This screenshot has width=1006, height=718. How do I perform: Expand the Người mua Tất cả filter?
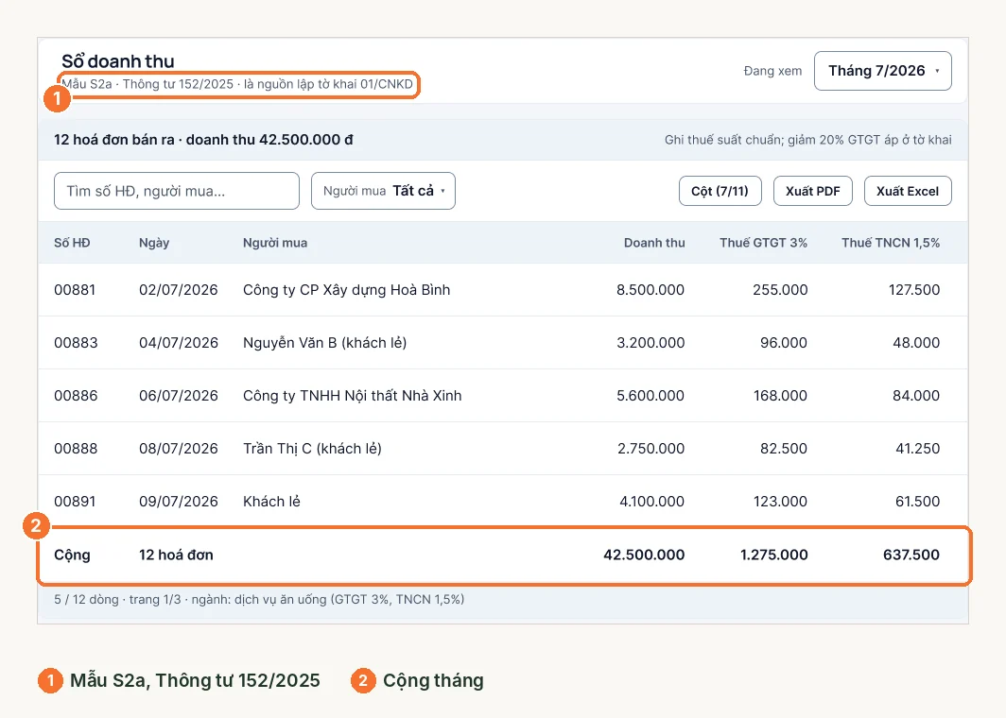(x=383, y=191)
